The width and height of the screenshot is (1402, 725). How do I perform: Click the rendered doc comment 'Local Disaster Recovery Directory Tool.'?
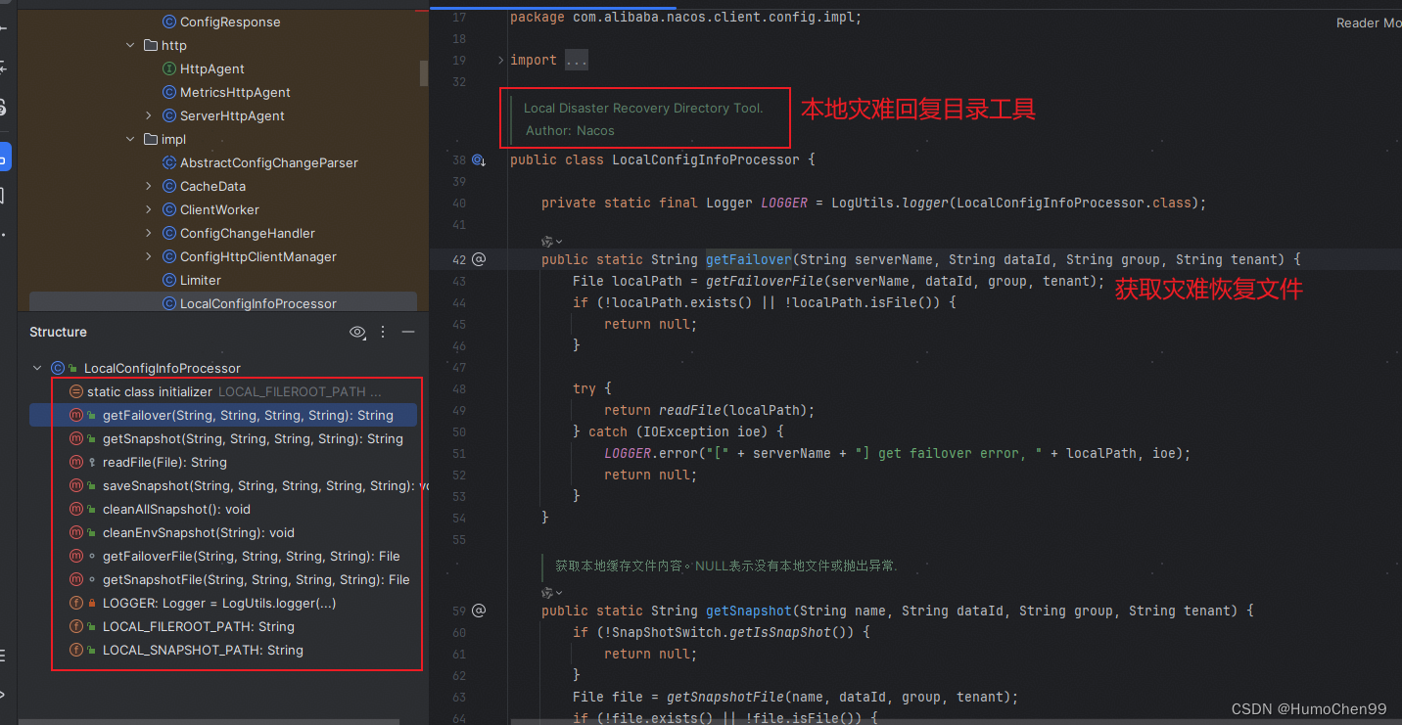tap(643, 108)
